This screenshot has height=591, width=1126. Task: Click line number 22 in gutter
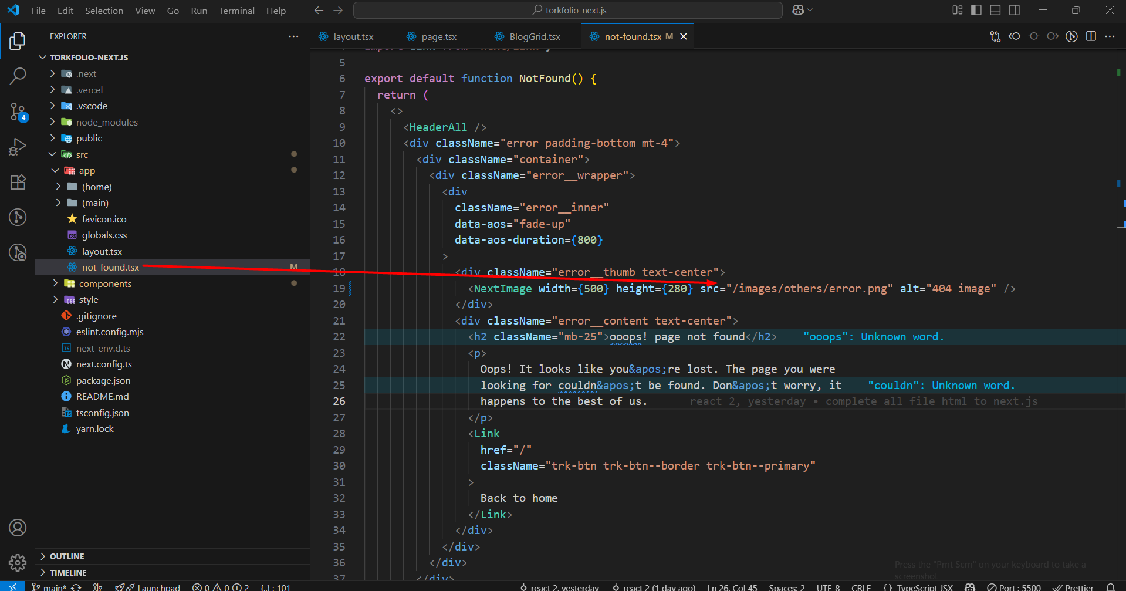339,336
